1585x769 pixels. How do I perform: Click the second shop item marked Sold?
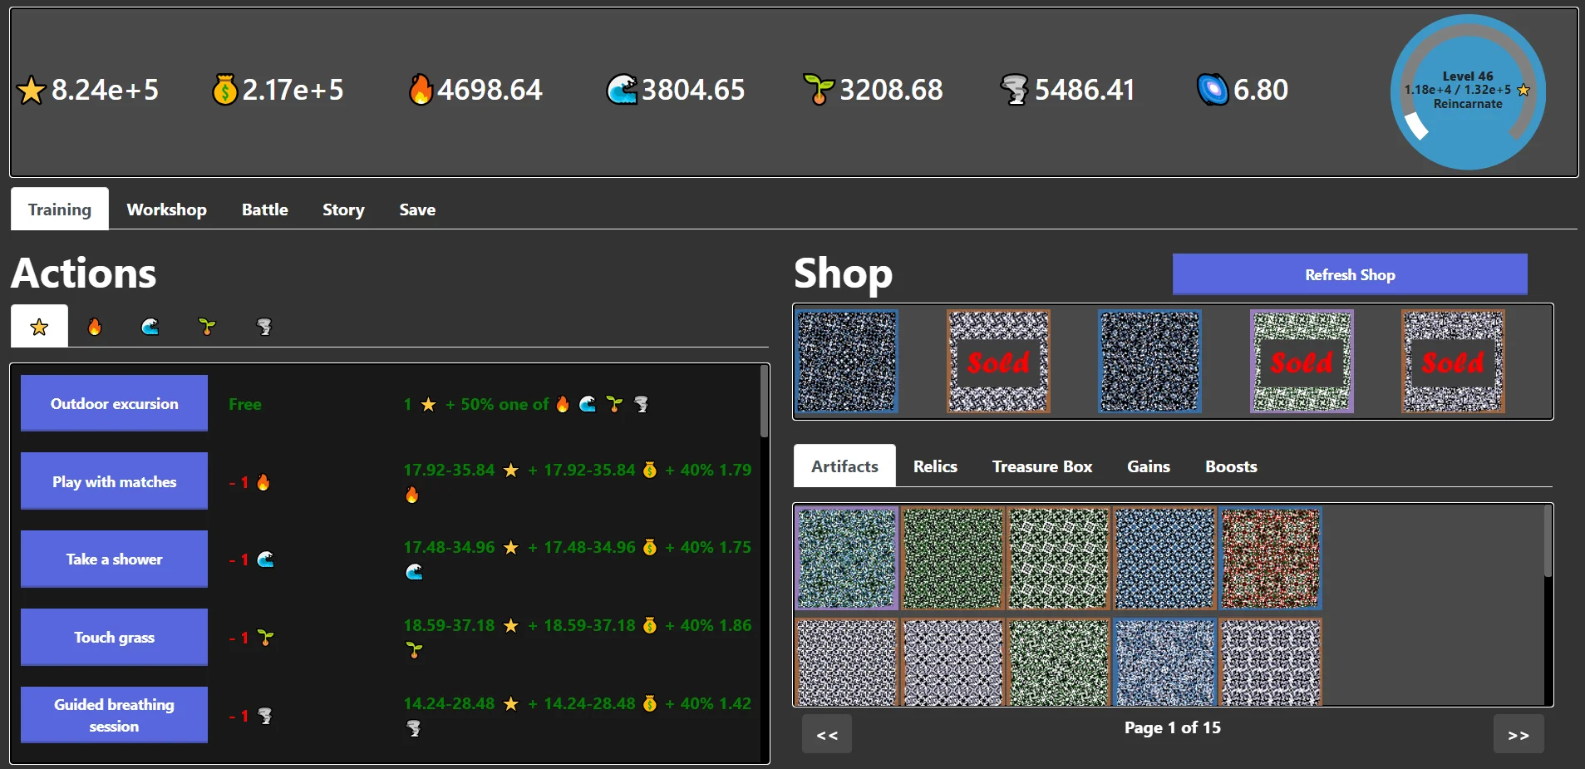click(998, 362)
